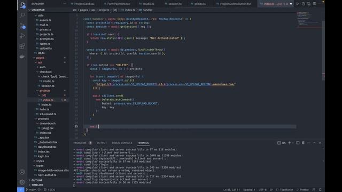Open dashboard.tsx in explorer
Image resolution: width=342 pixels, height=192 pixels.
pos(47,147)
